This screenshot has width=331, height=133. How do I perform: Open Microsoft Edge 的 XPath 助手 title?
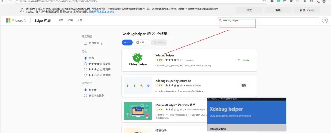[175, 105]
